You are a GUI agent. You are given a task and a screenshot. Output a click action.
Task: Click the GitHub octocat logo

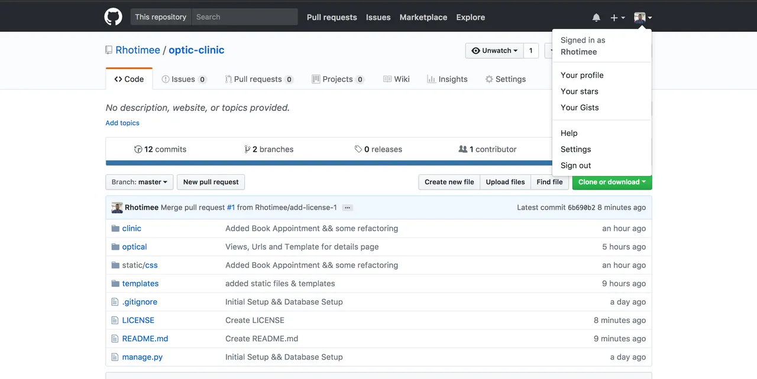[114, 17]
